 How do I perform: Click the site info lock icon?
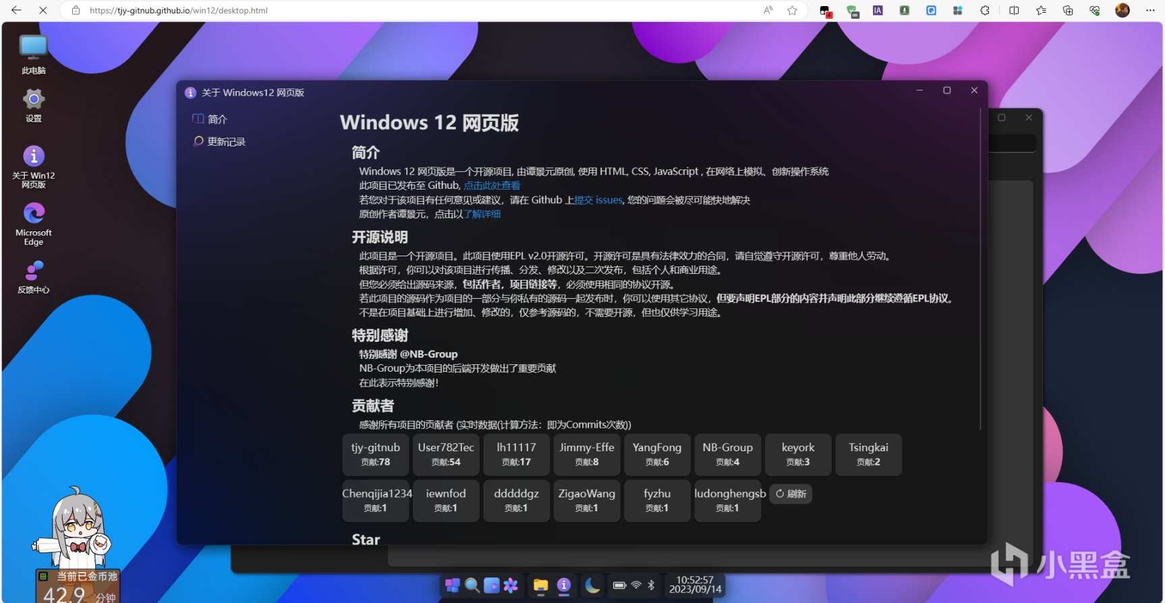click(x=76, y=10)
